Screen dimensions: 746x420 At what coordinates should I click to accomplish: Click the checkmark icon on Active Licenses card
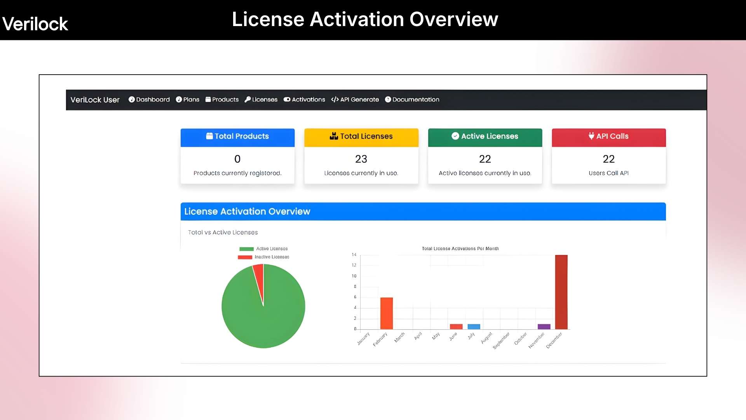(455, 136)
